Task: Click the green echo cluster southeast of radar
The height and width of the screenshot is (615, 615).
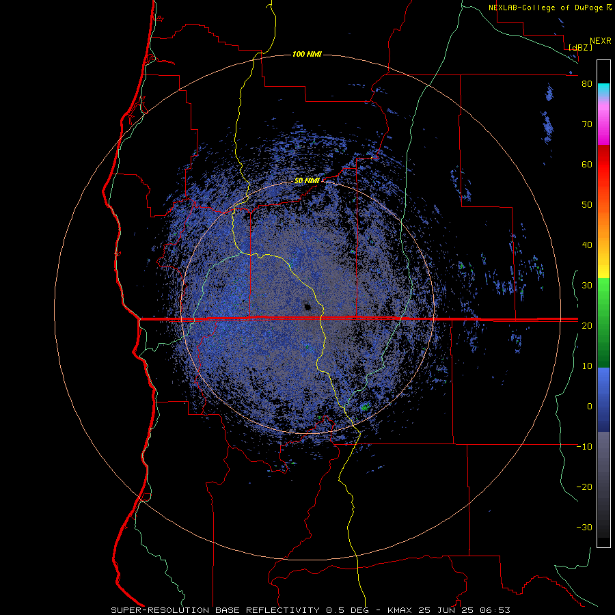Action: [365, 407]
